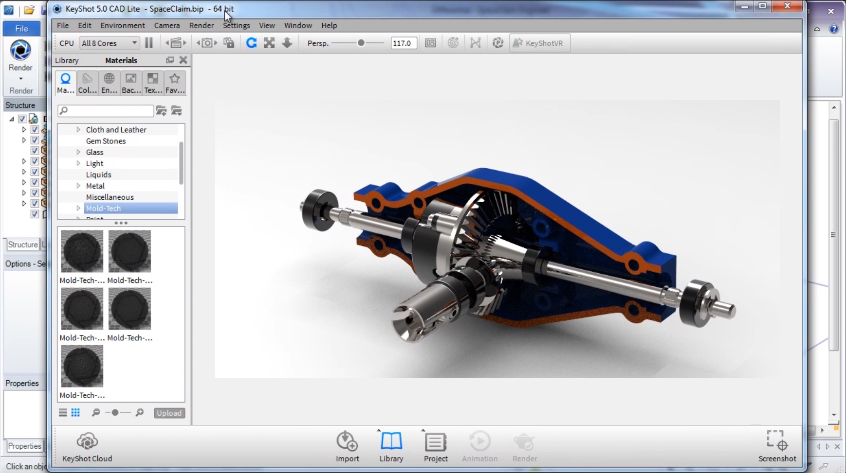
Task: Open the Favorites star tab
Action: click(174, 83)
